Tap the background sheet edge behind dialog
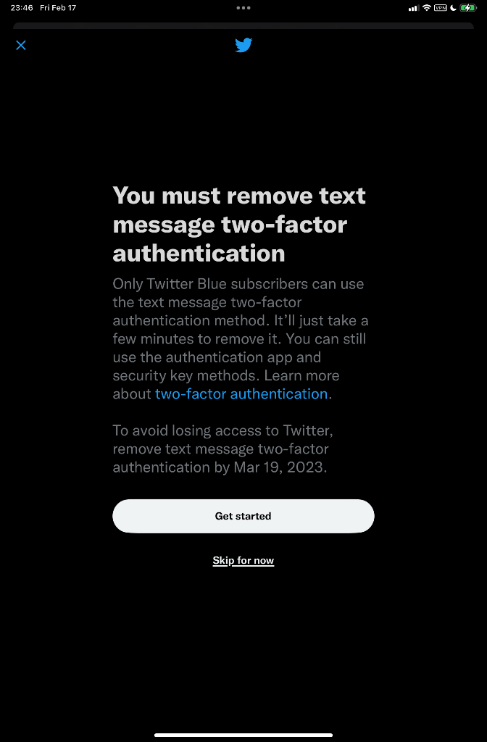487x742 pixels. coord(243,25)
